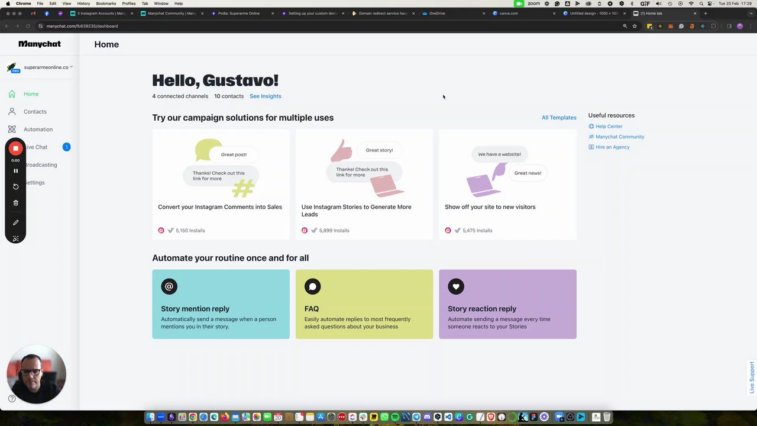Open the See Insights link

click(266, 96)
